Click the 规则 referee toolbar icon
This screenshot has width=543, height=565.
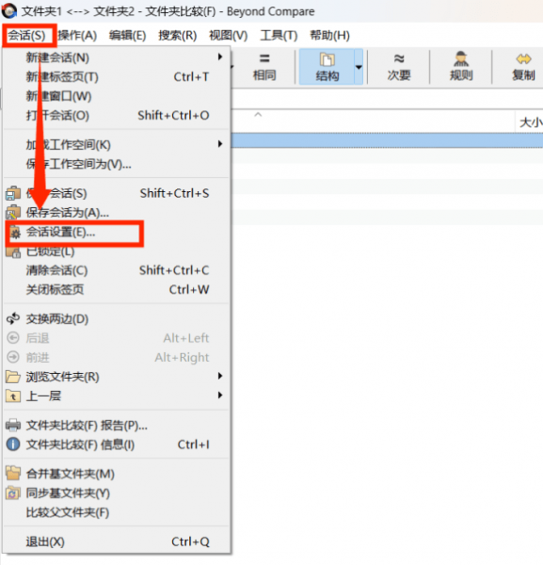[x=461, y=59]
